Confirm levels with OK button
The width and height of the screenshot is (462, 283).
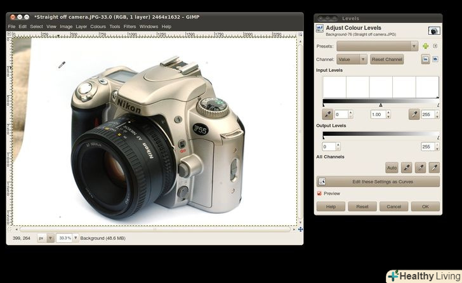pos(425,206)
